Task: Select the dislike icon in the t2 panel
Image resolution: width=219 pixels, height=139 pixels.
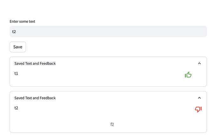Action: (198, 109)
